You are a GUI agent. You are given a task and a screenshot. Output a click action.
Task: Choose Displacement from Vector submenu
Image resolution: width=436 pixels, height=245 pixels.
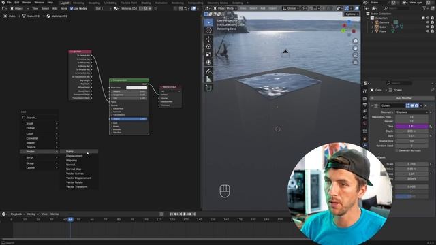click(79, 156)
